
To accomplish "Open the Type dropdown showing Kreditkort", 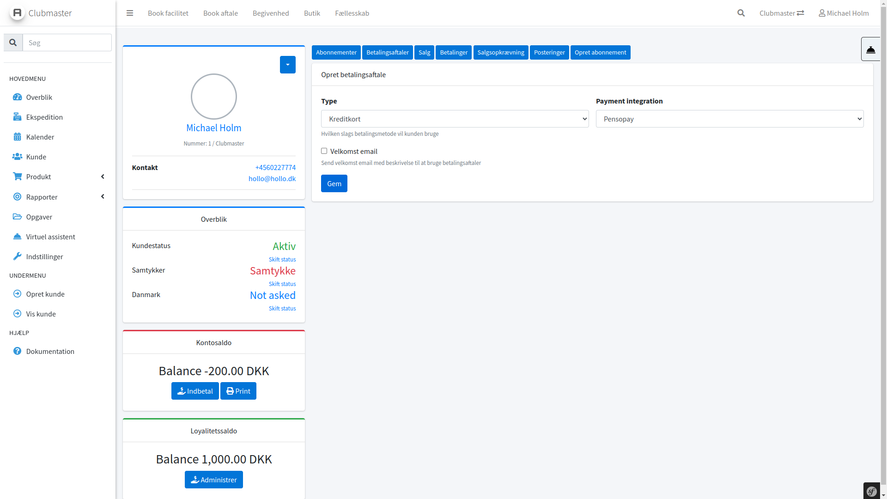I will [x=455, y=119].
